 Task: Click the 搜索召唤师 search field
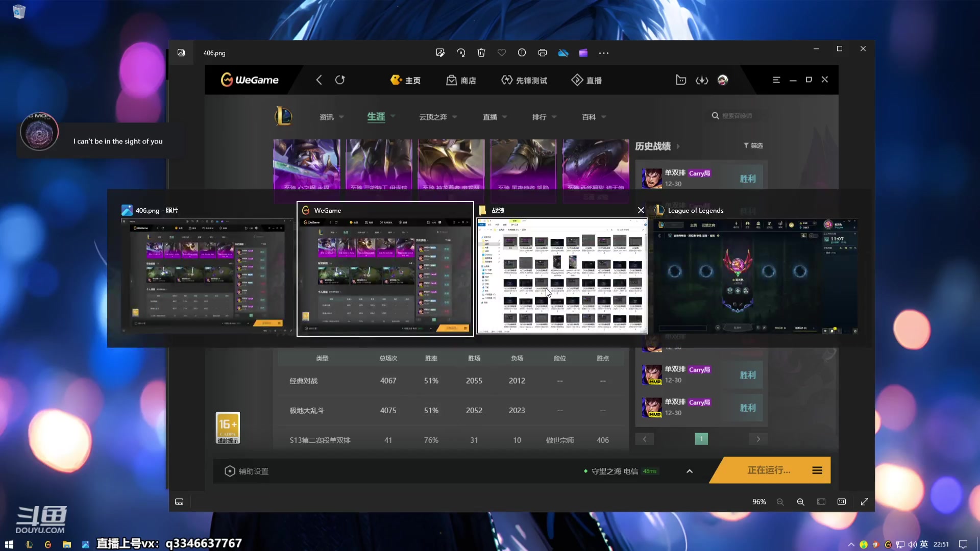pyautogui.click(x=737, y=116)
